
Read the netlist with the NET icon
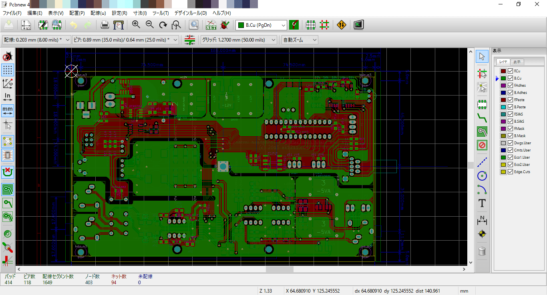click(x=211, y=25)
